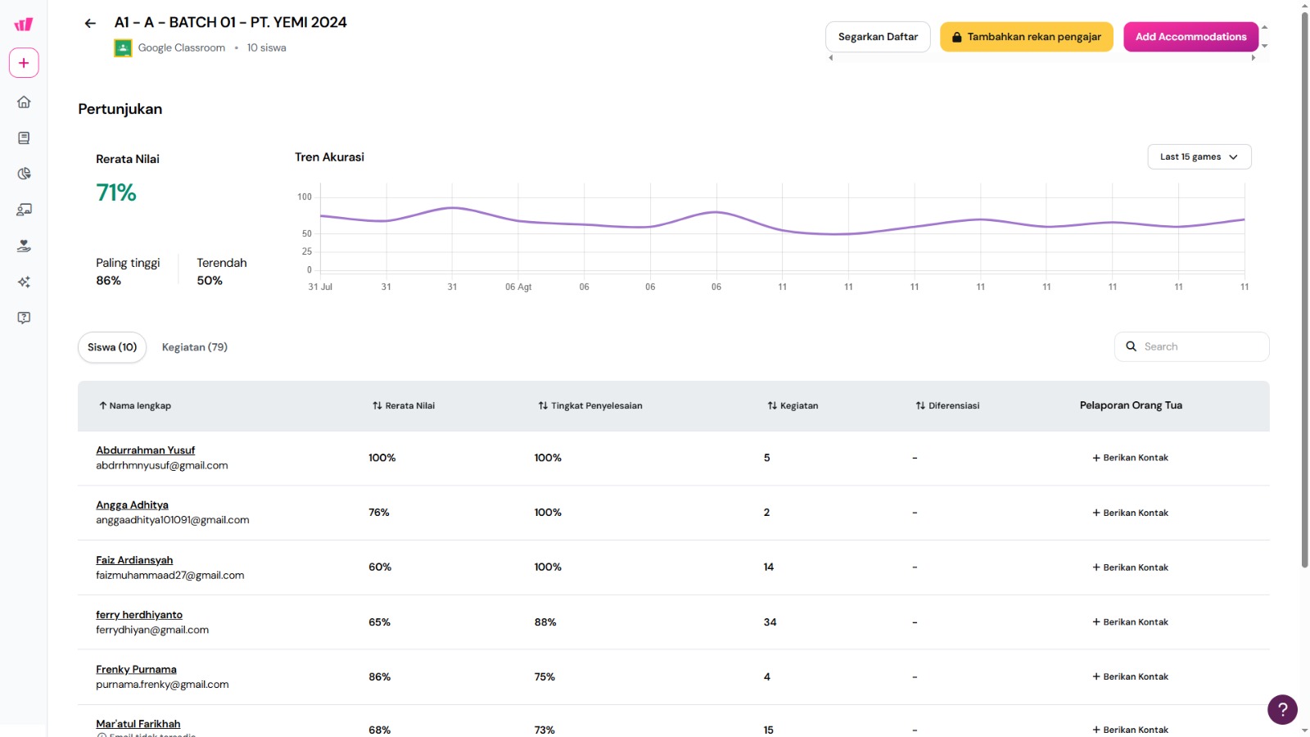The height and width of the screenshot is (737, 1310).
Task: Click the student Search input field
Action: click(1201, 347)
